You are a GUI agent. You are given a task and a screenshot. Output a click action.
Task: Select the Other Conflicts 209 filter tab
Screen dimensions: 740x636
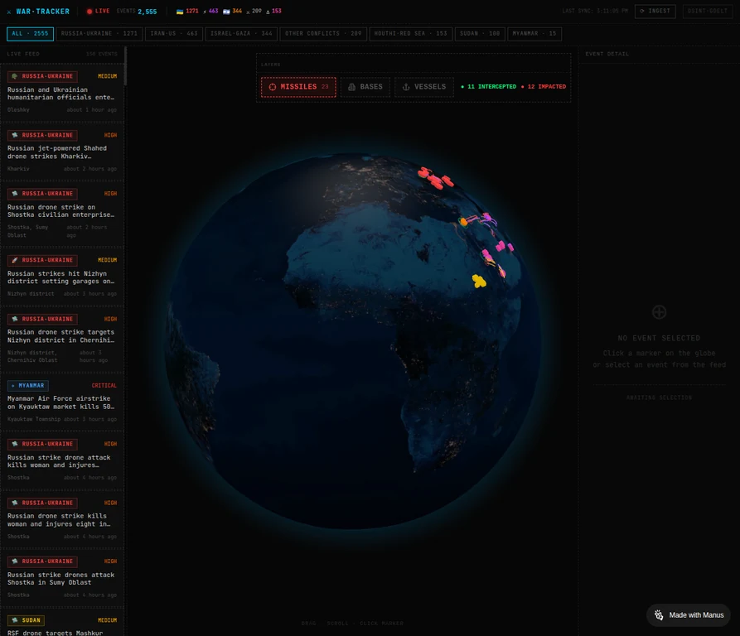(x=323, y=33)
